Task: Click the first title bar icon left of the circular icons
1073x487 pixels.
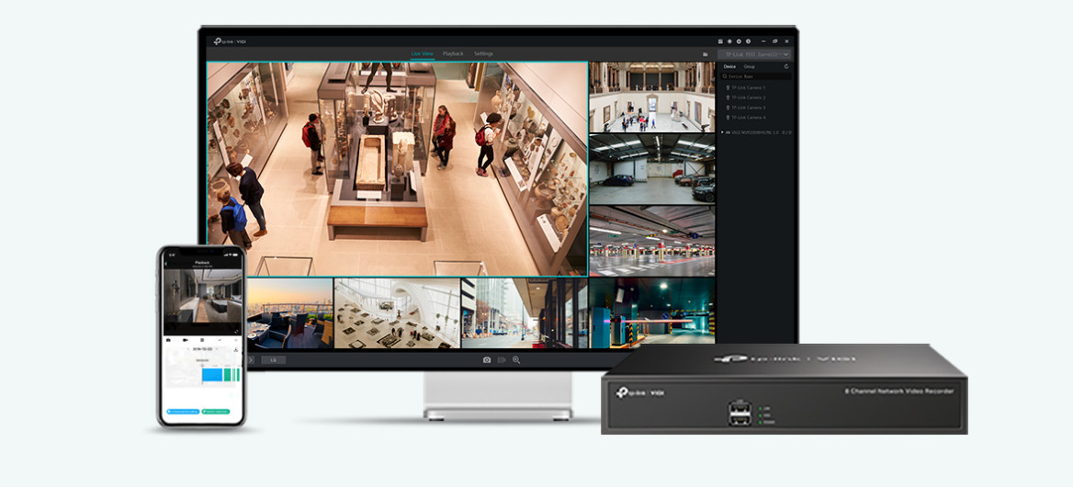Action: (720, 41)
